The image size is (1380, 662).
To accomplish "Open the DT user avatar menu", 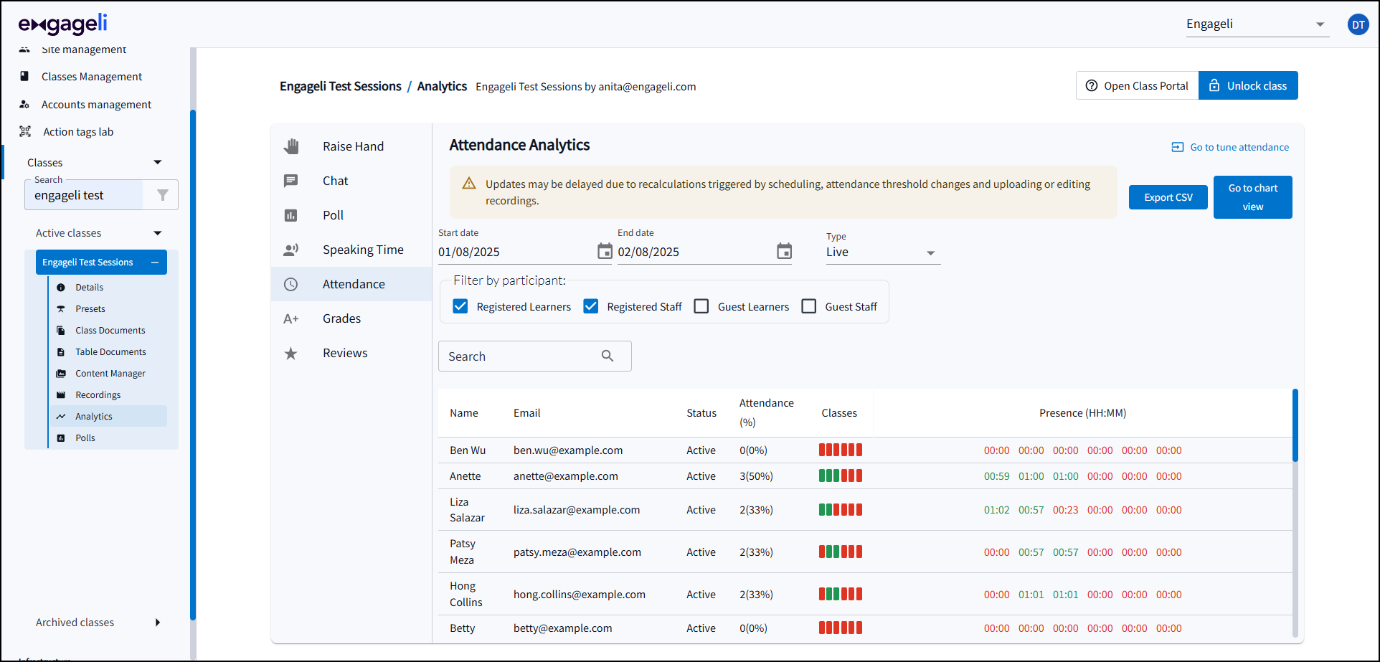I will coord(1358,24).
